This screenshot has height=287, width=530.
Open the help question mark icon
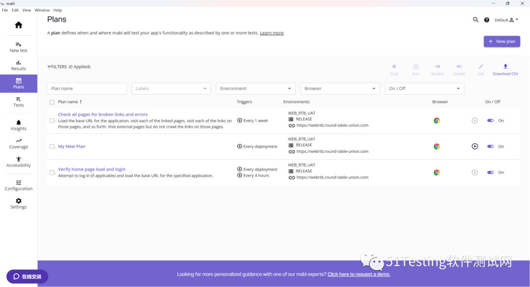(x=487, y=20)
